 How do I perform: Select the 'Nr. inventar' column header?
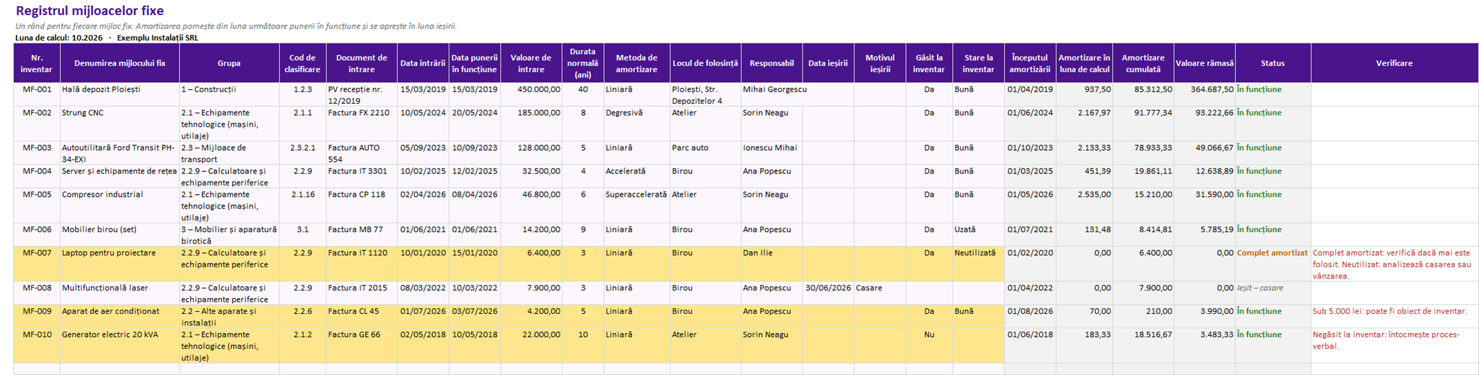(37, 63)
